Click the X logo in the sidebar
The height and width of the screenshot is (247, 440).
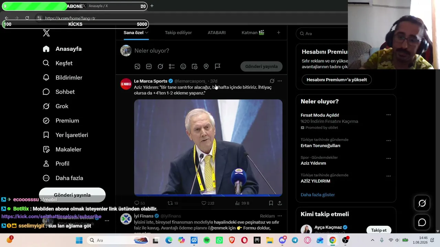click(x=46, y=33)
